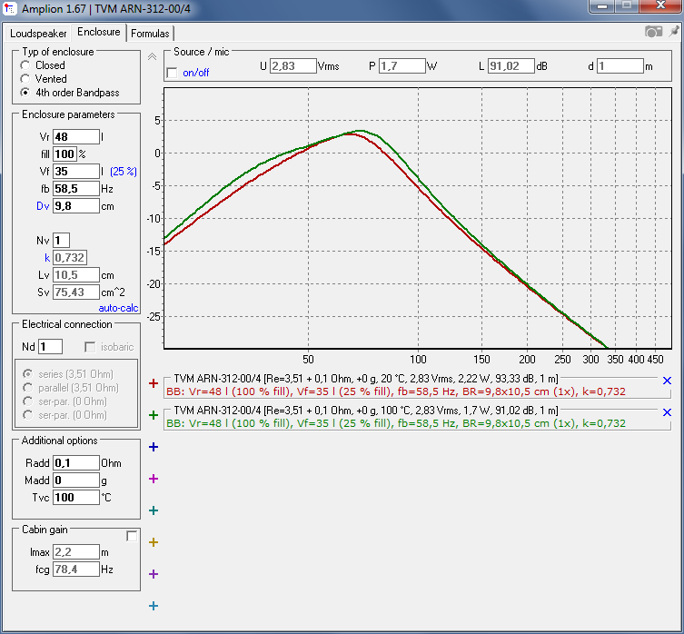
Task: Collapse the source/mic panel double chevron
Action: [x=152, y=56]
